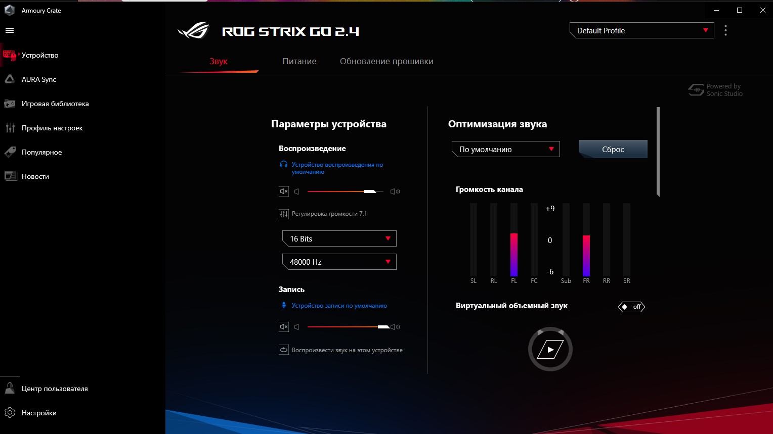This screenshot has width=773, height=434.
Task: Adjust the SL channel volume bar
Action: click(x=474, y=239)
